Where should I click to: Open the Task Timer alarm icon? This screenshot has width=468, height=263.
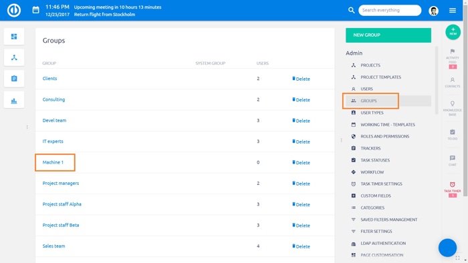click(453, 184)
